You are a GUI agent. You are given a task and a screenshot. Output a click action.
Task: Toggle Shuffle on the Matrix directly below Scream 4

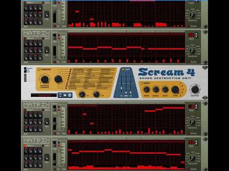(188, 133)
